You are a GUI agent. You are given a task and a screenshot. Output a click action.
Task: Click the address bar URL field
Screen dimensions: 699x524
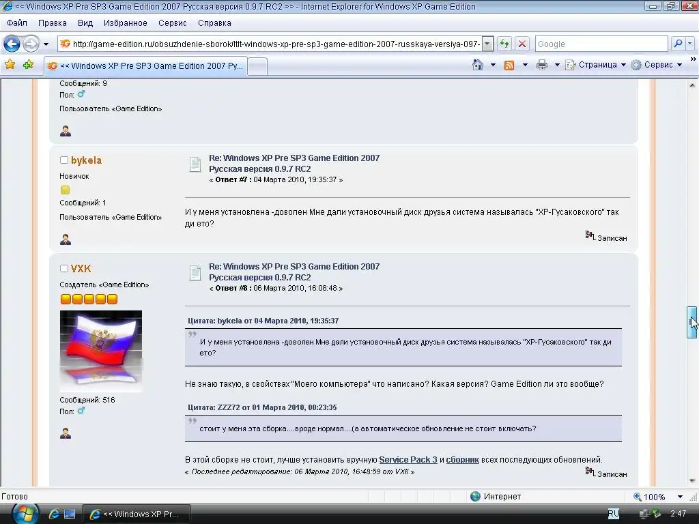(270, 44)
